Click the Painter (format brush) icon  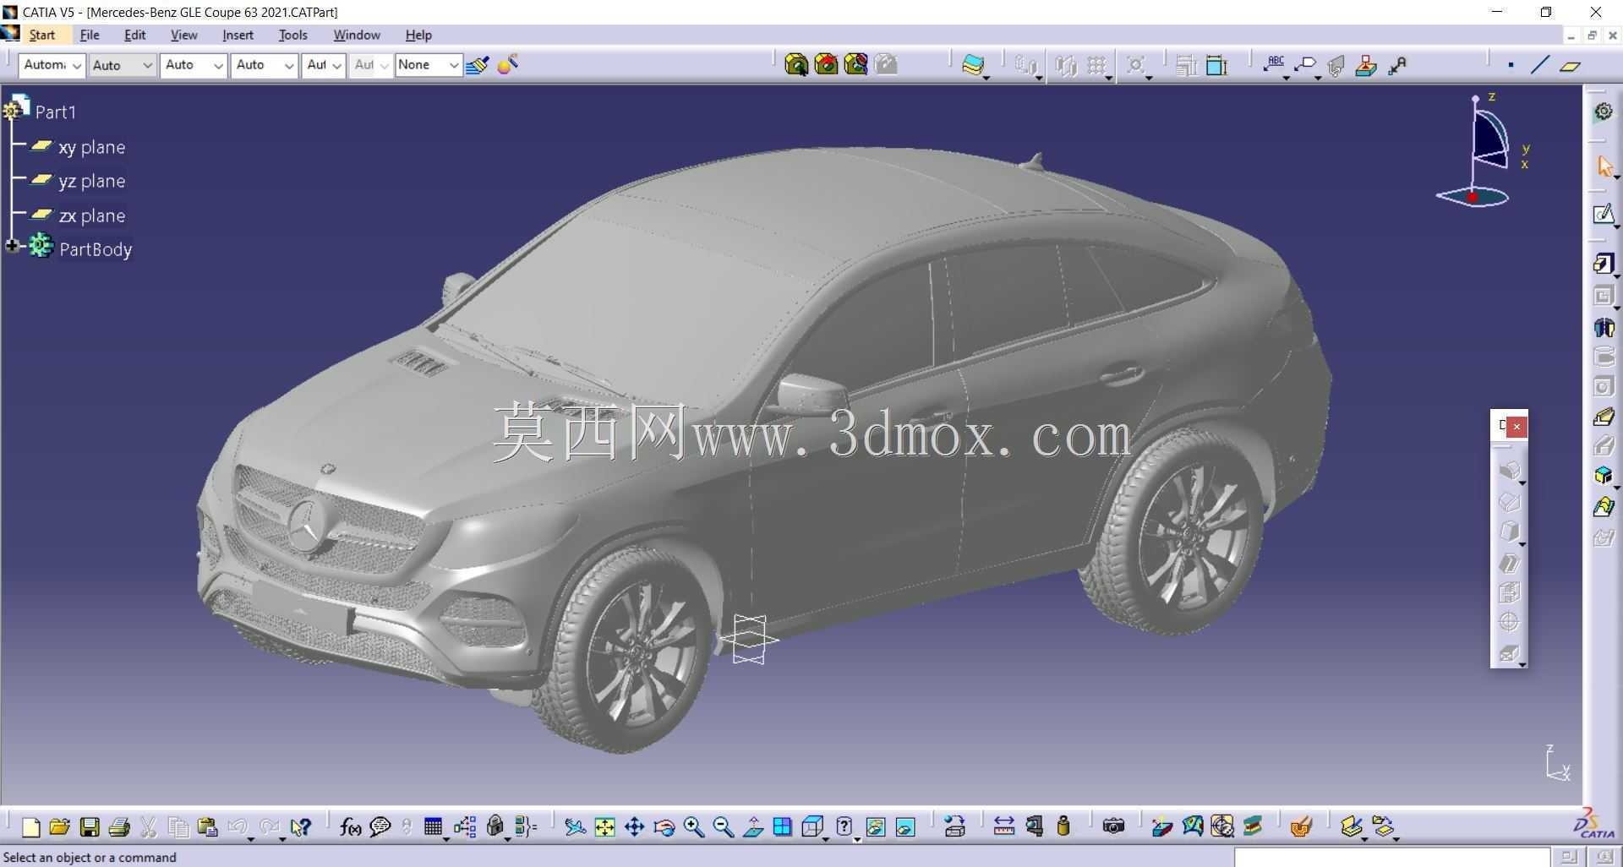click(478, 65)
